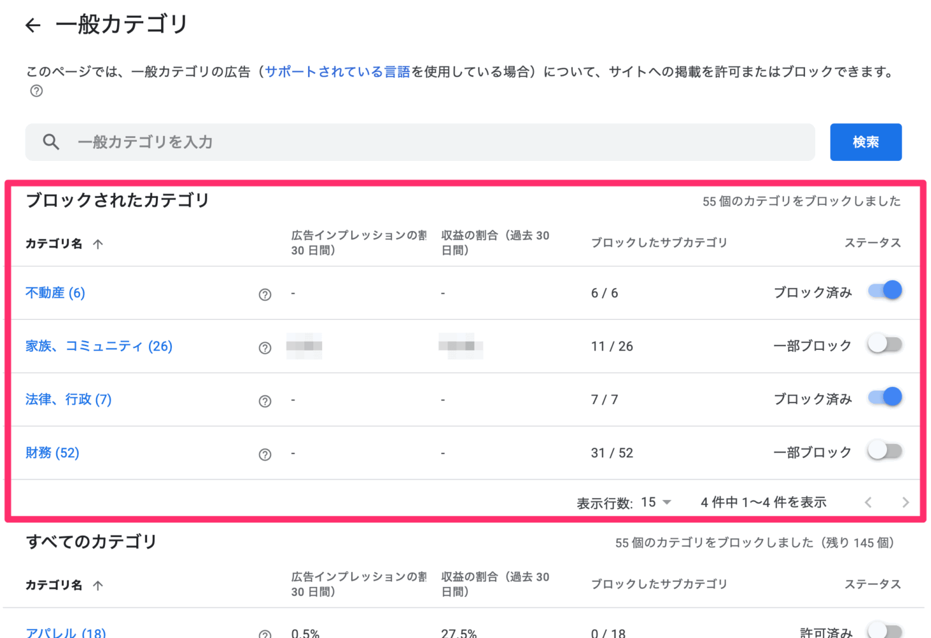The height and width of the screenshot is (638, 931).
Task: Sort all categories by カテゴリ名 arrow
Action: [98, 586]
